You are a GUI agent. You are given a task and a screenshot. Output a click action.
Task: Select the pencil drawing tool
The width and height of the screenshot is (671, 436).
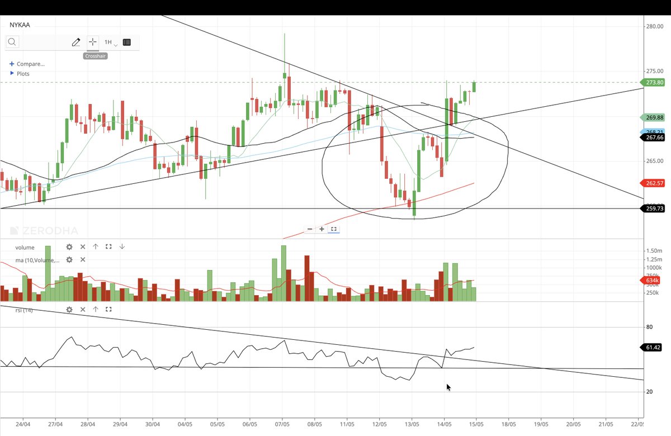point(76,42)
